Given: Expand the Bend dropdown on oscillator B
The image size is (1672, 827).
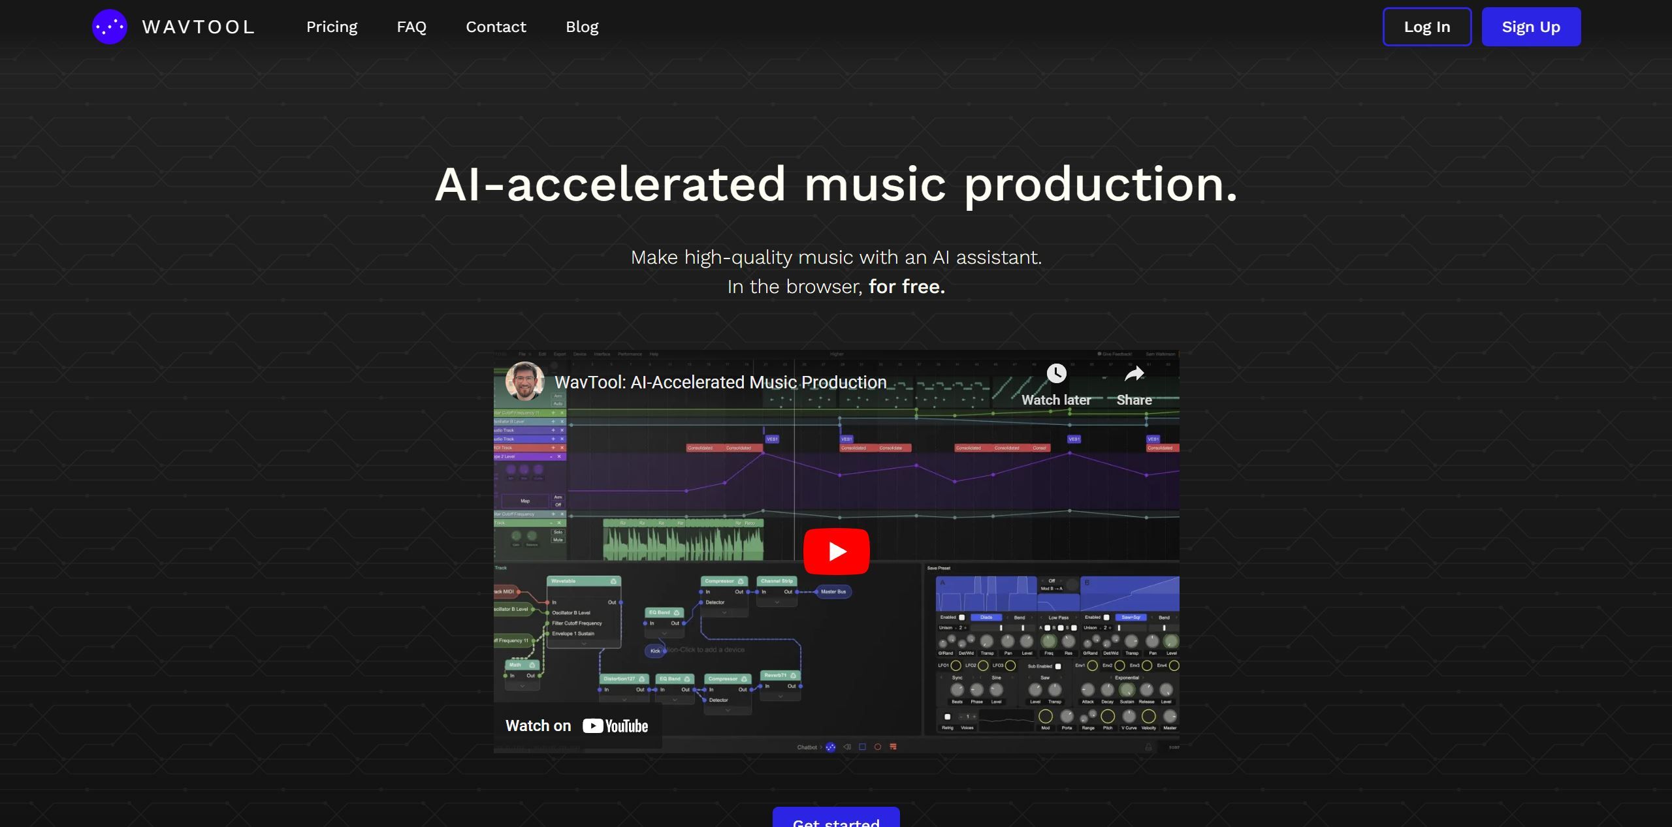Looking at the screenshot, I should [1165, 618].
